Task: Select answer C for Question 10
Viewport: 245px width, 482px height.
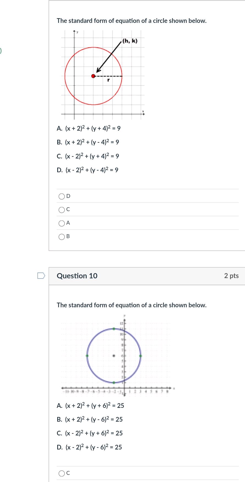Action: [62, 473]
